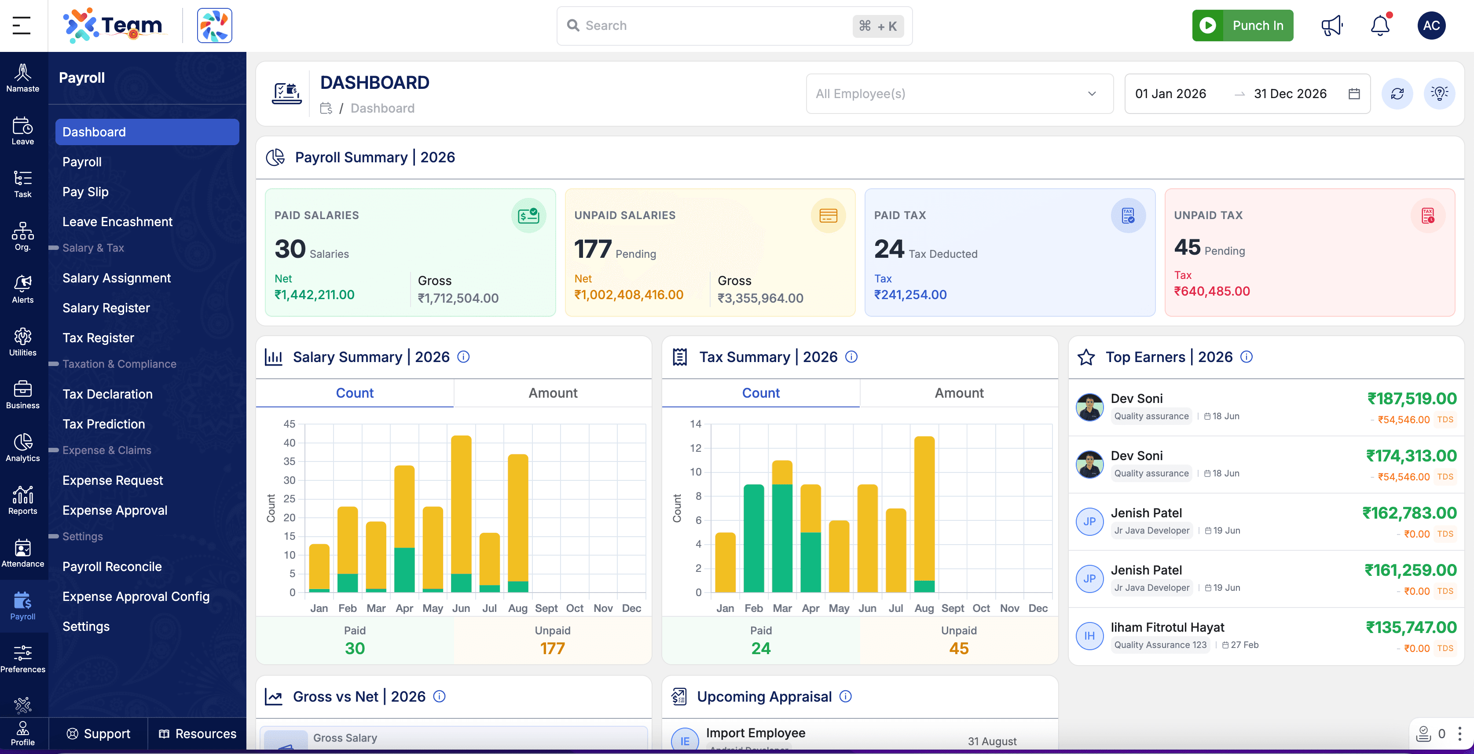Open the Org. module icon

click(23, 236)
